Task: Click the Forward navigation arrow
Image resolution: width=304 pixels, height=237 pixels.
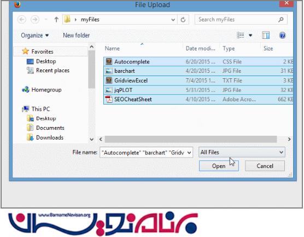Action: click(35, 19)
